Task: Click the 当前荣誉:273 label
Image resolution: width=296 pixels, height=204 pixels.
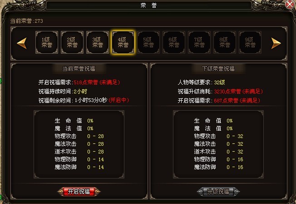Action: pos(26,21)
